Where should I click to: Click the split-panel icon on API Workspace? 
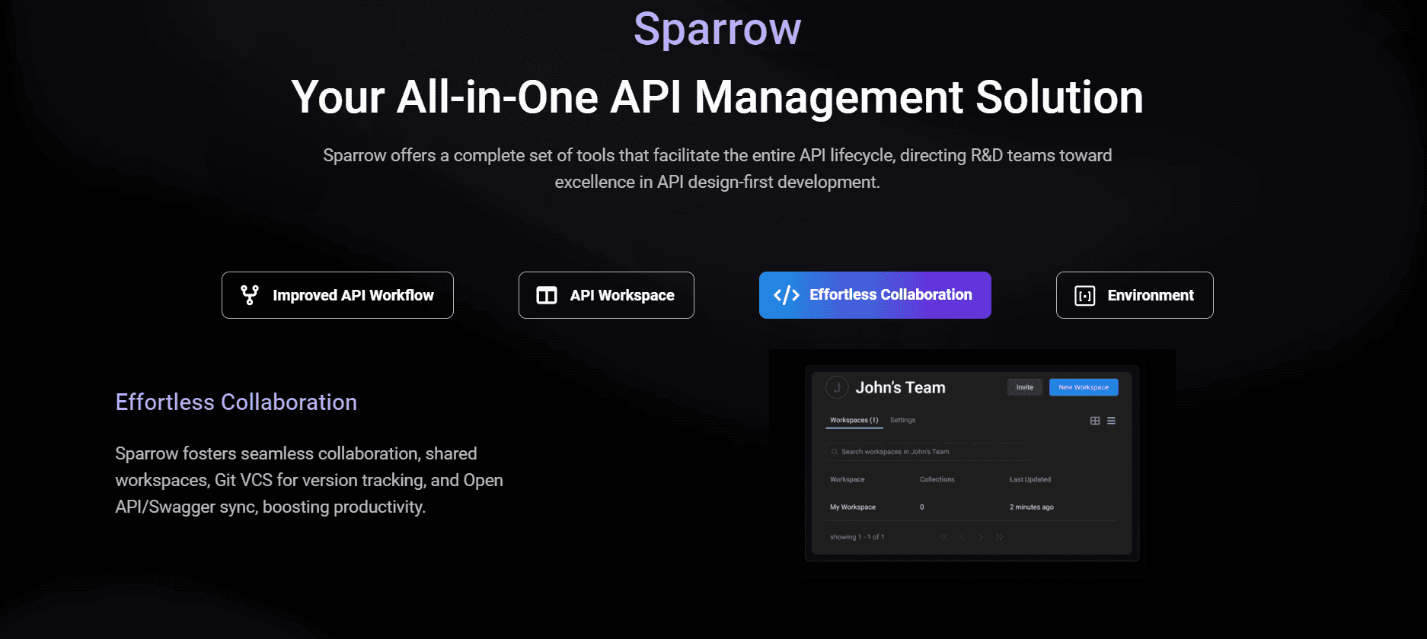(547, 295)
